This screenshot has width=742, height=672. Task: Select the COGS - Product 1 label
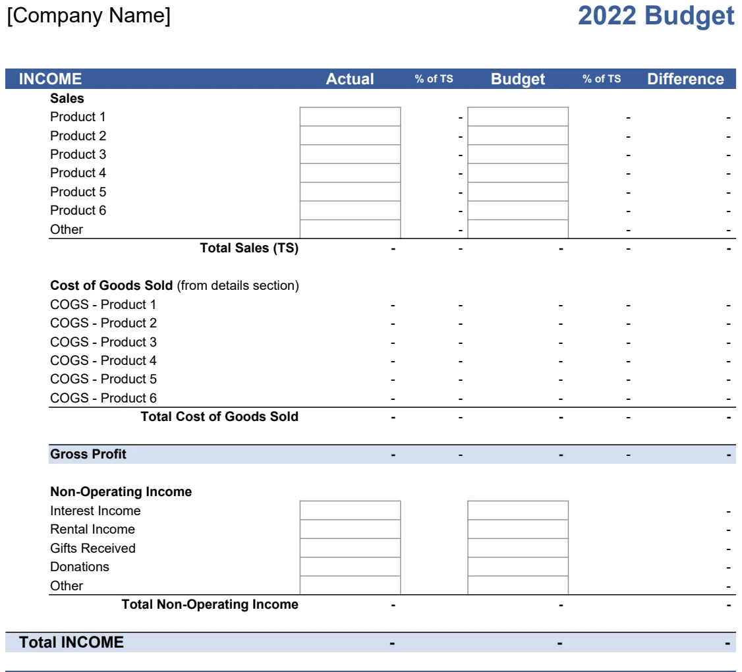click(x=103, y=304)
